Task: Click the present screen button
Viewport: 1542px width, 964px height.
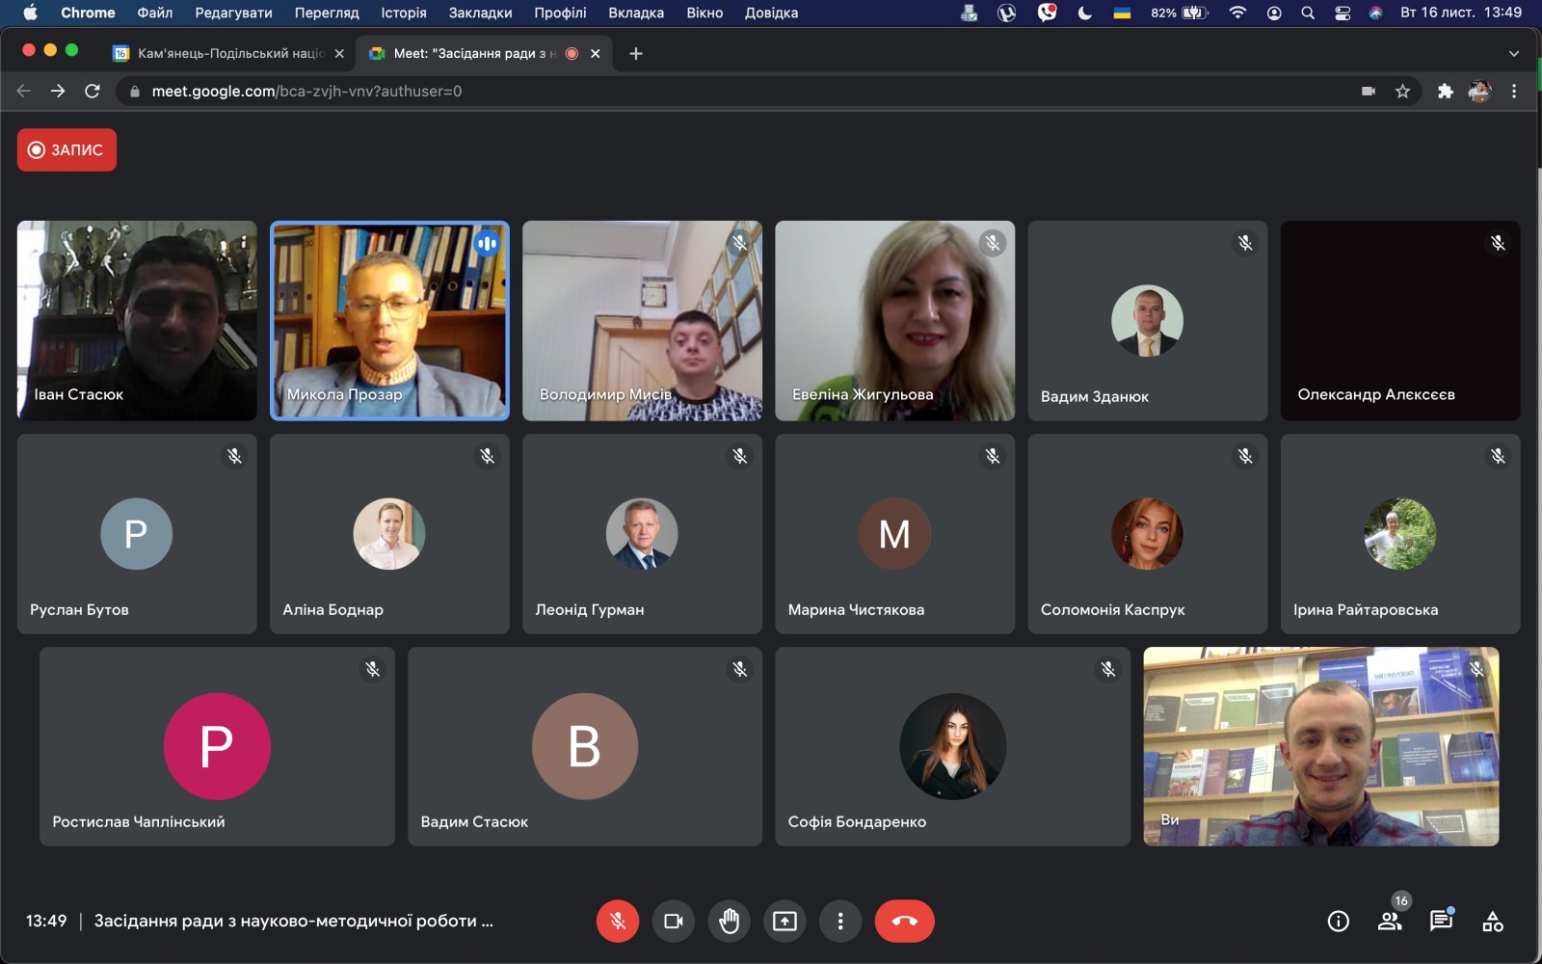Action: coord(784,922)
